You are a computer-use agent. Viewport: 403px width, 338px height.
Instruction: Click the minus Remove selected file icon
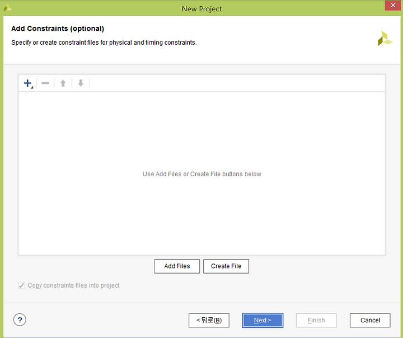(45, 83)
